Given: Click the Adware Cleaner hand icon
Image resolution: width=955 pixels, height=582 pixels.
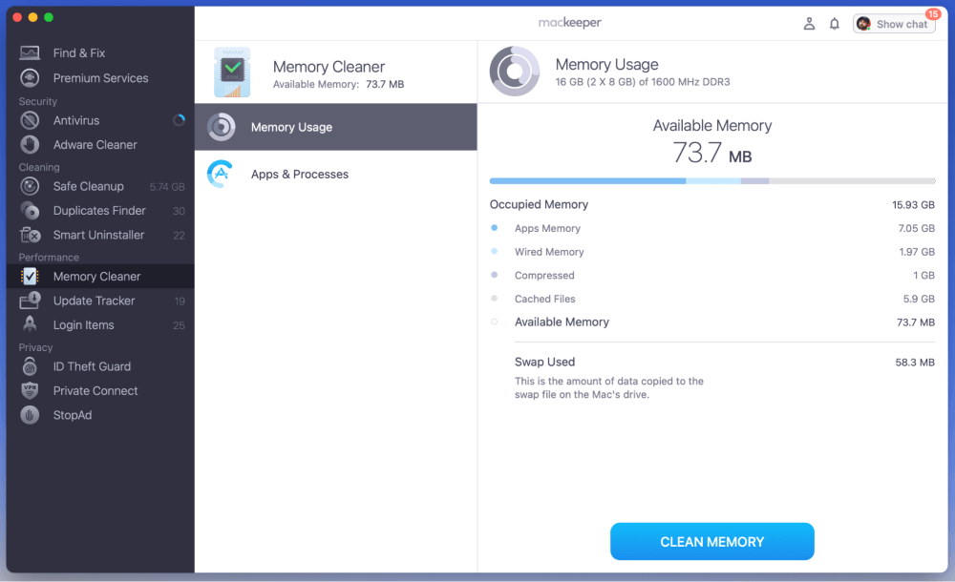Looking at the screenshot, I should 30,145.
